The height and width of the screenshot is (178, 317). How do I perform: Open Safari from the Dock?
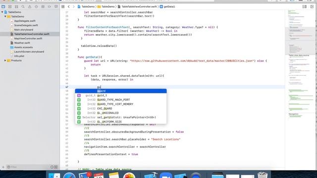click(x=69, y=176)
